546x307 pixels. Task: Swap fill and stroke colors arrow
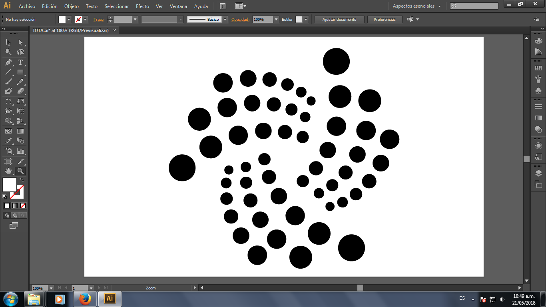(x=22, y=180)
